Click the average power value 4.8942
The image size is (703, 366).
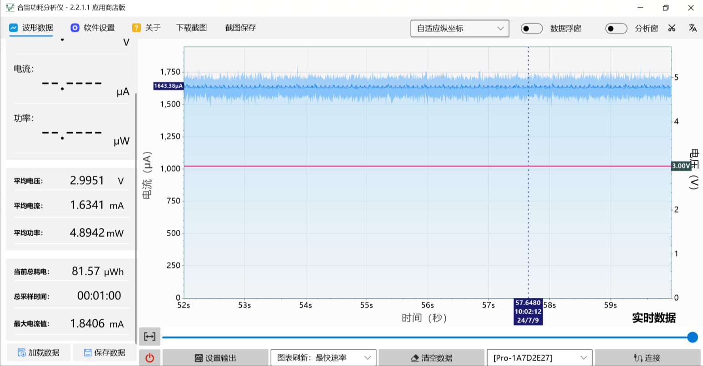click(x=87, y=232)
